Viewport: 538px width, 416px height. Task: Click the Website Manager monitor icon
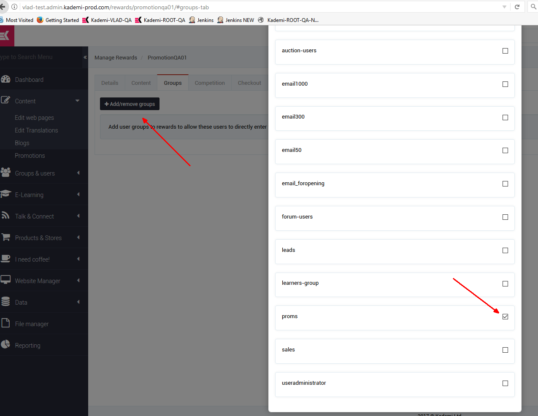[5, 280]
